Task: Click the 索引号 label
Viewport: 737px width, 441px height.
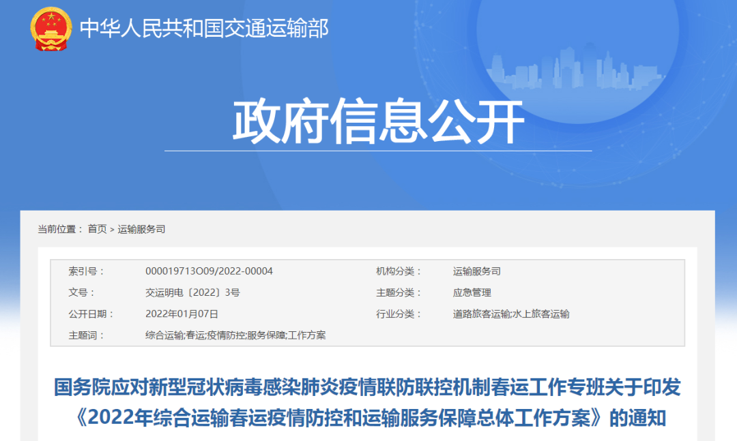Action: (87, 271)
